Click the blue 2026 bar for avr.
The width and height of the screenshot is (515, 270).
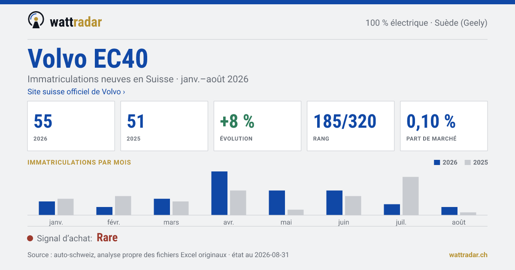pyautogui.click(x=219, y=193)
